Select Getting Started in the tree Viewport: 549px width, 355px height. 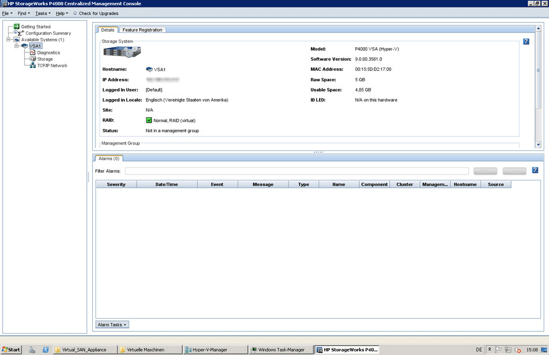pyautogui.click(x=36, y=27)
